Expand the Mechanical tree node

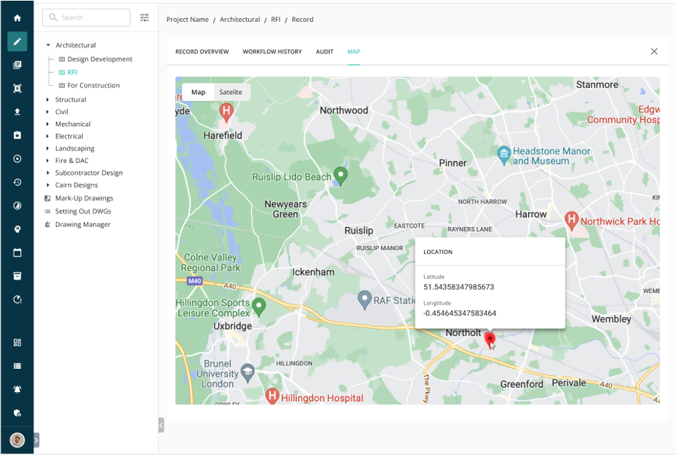coord(48,124)
